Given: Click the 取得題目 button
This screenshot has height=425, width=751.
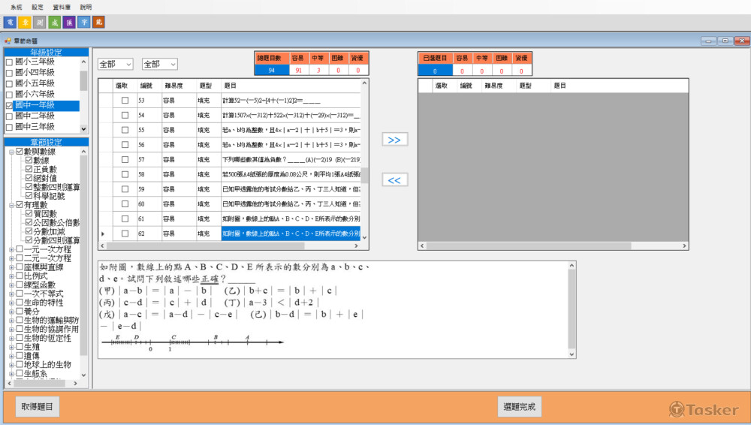Looking at the screenshot, I should [37, 406].
